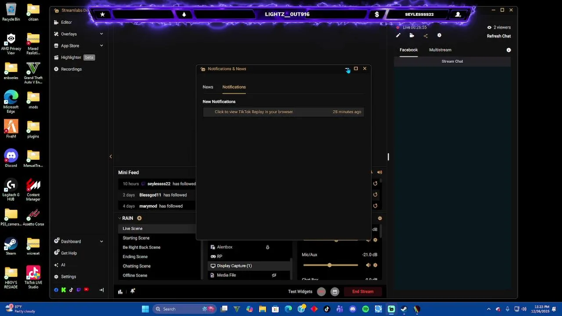The height and width of the screenshot is (316, 562).
Task: Switch to Multistream chat tab
Action: pos(440,50)
